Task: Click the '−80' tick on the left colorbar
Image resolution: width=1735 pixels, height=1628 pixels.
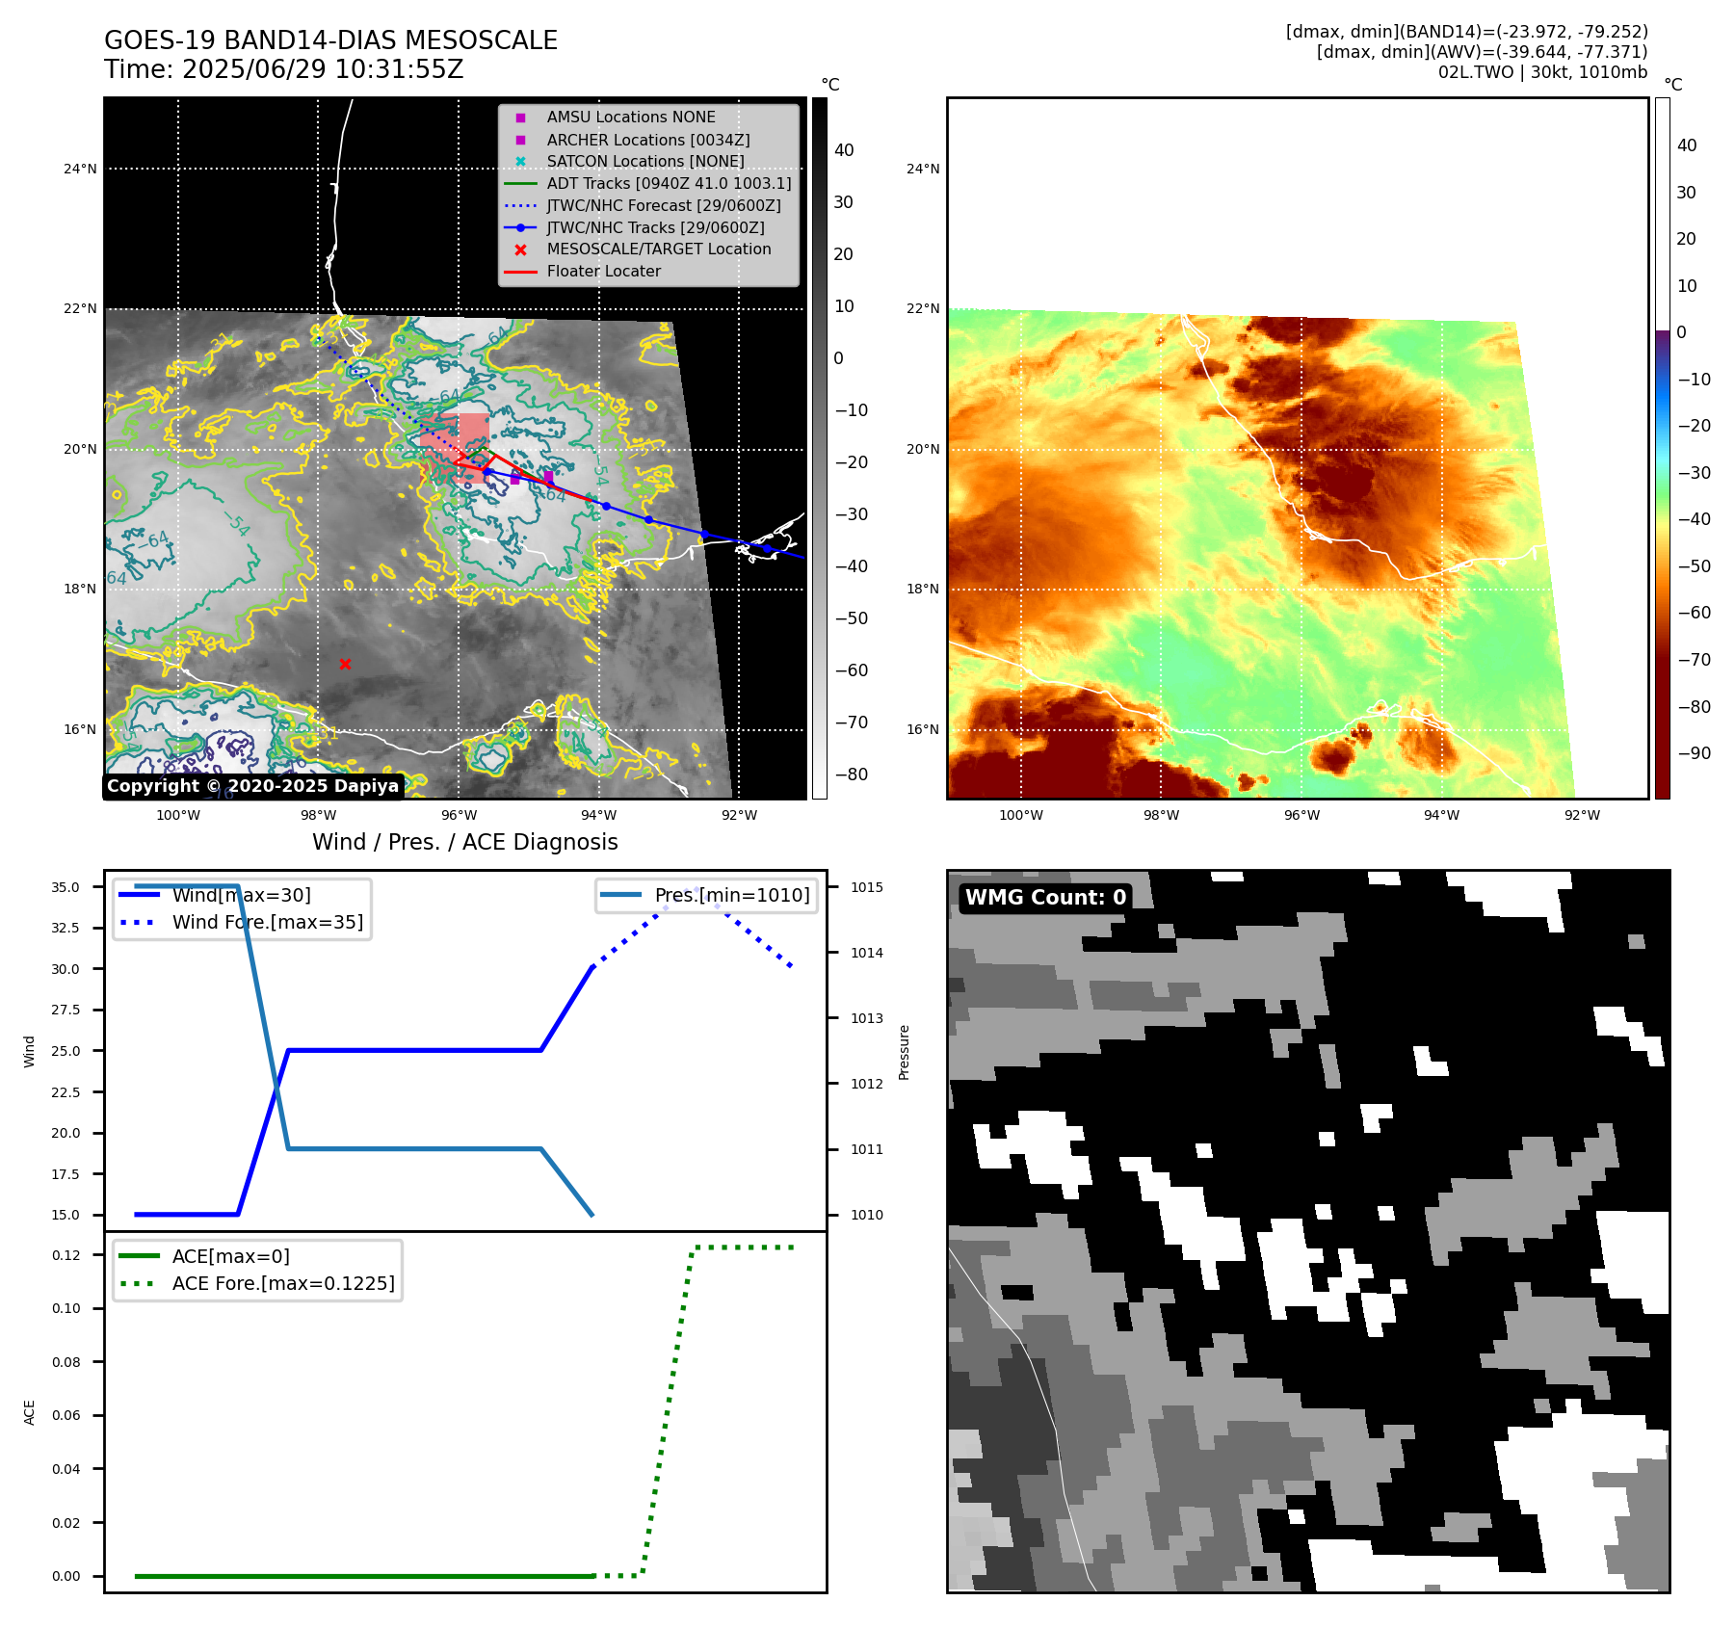Action: click(x=852, y=775)
